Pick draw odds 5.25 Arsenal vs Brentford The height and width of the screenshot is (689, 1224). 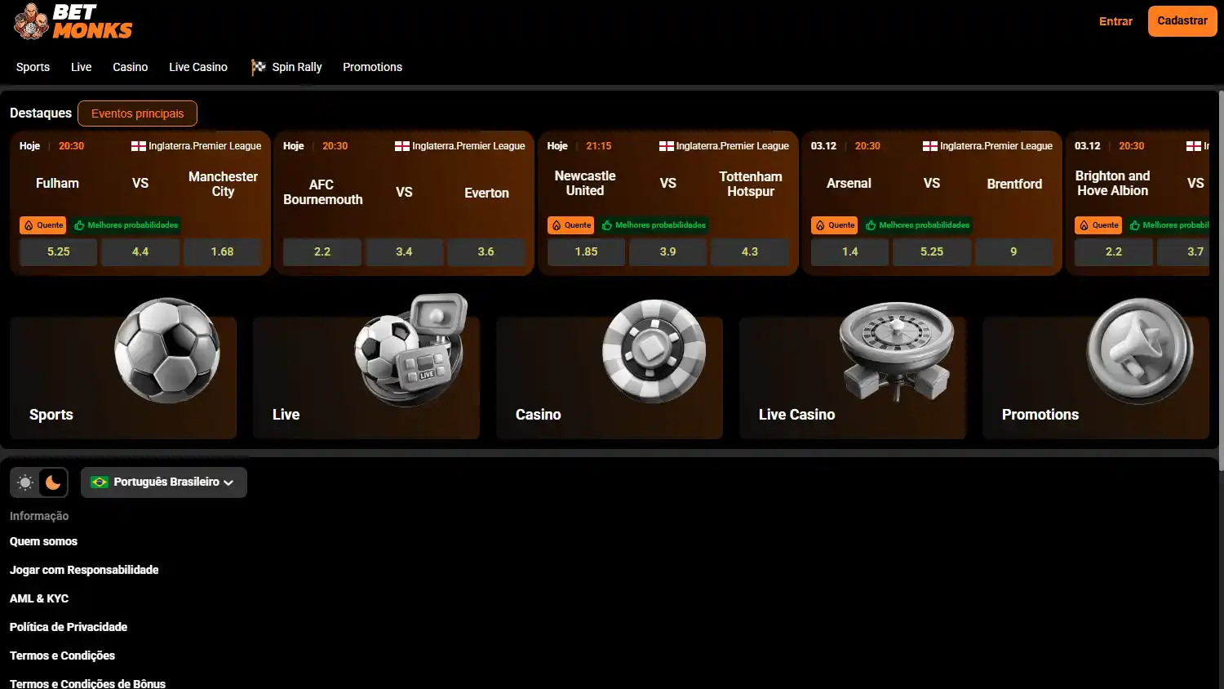[932, 252]
